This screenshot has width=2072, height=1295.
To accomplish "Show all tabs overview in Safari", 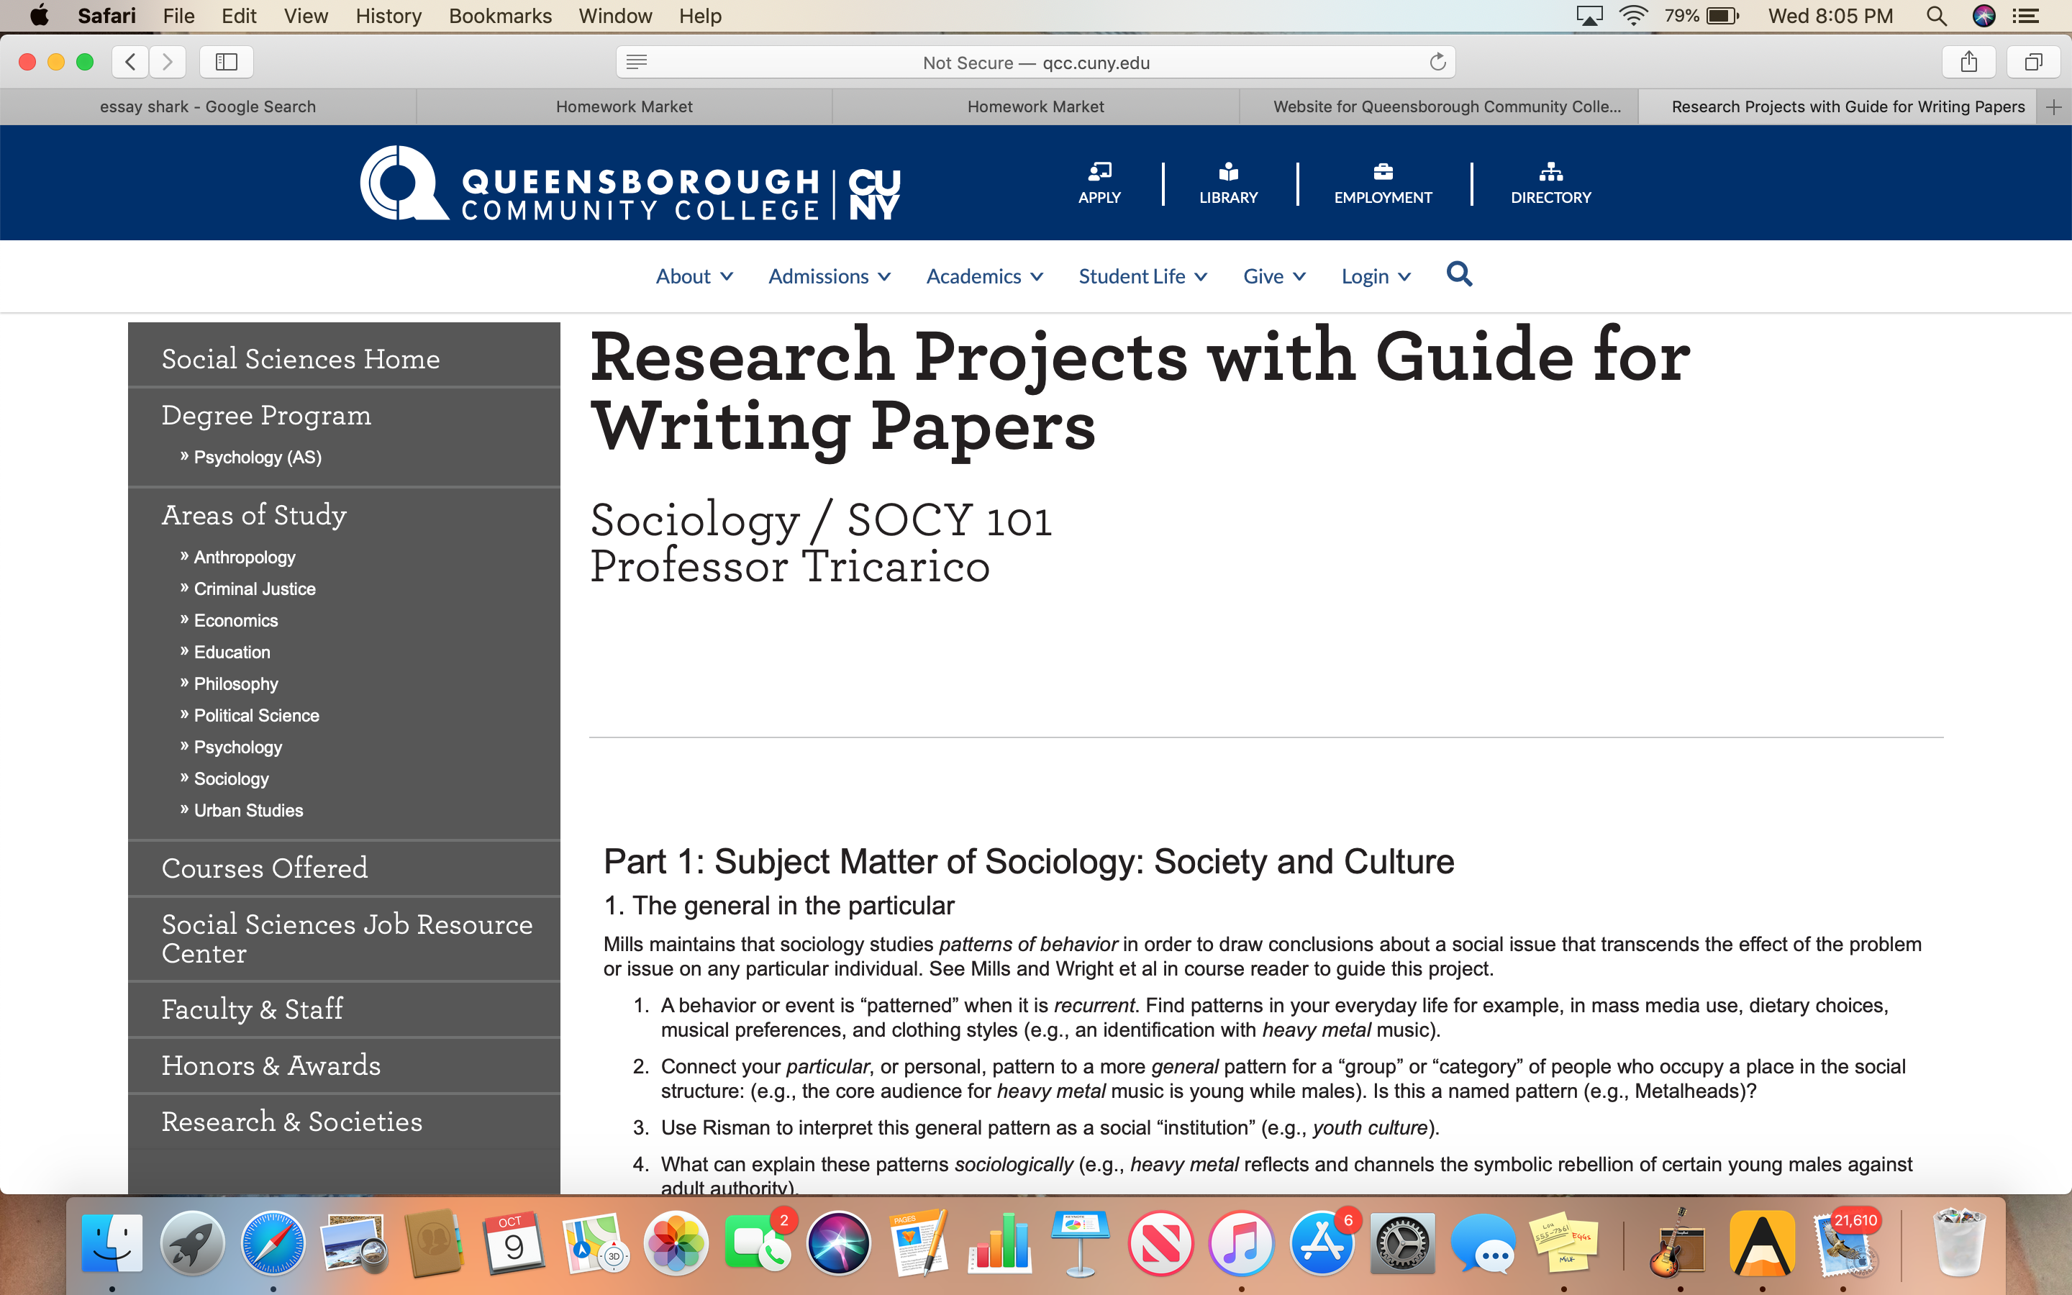I will [x=2033, y=62].
